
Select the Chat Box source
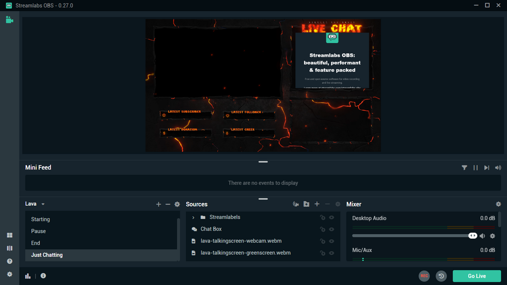(263, 229)
